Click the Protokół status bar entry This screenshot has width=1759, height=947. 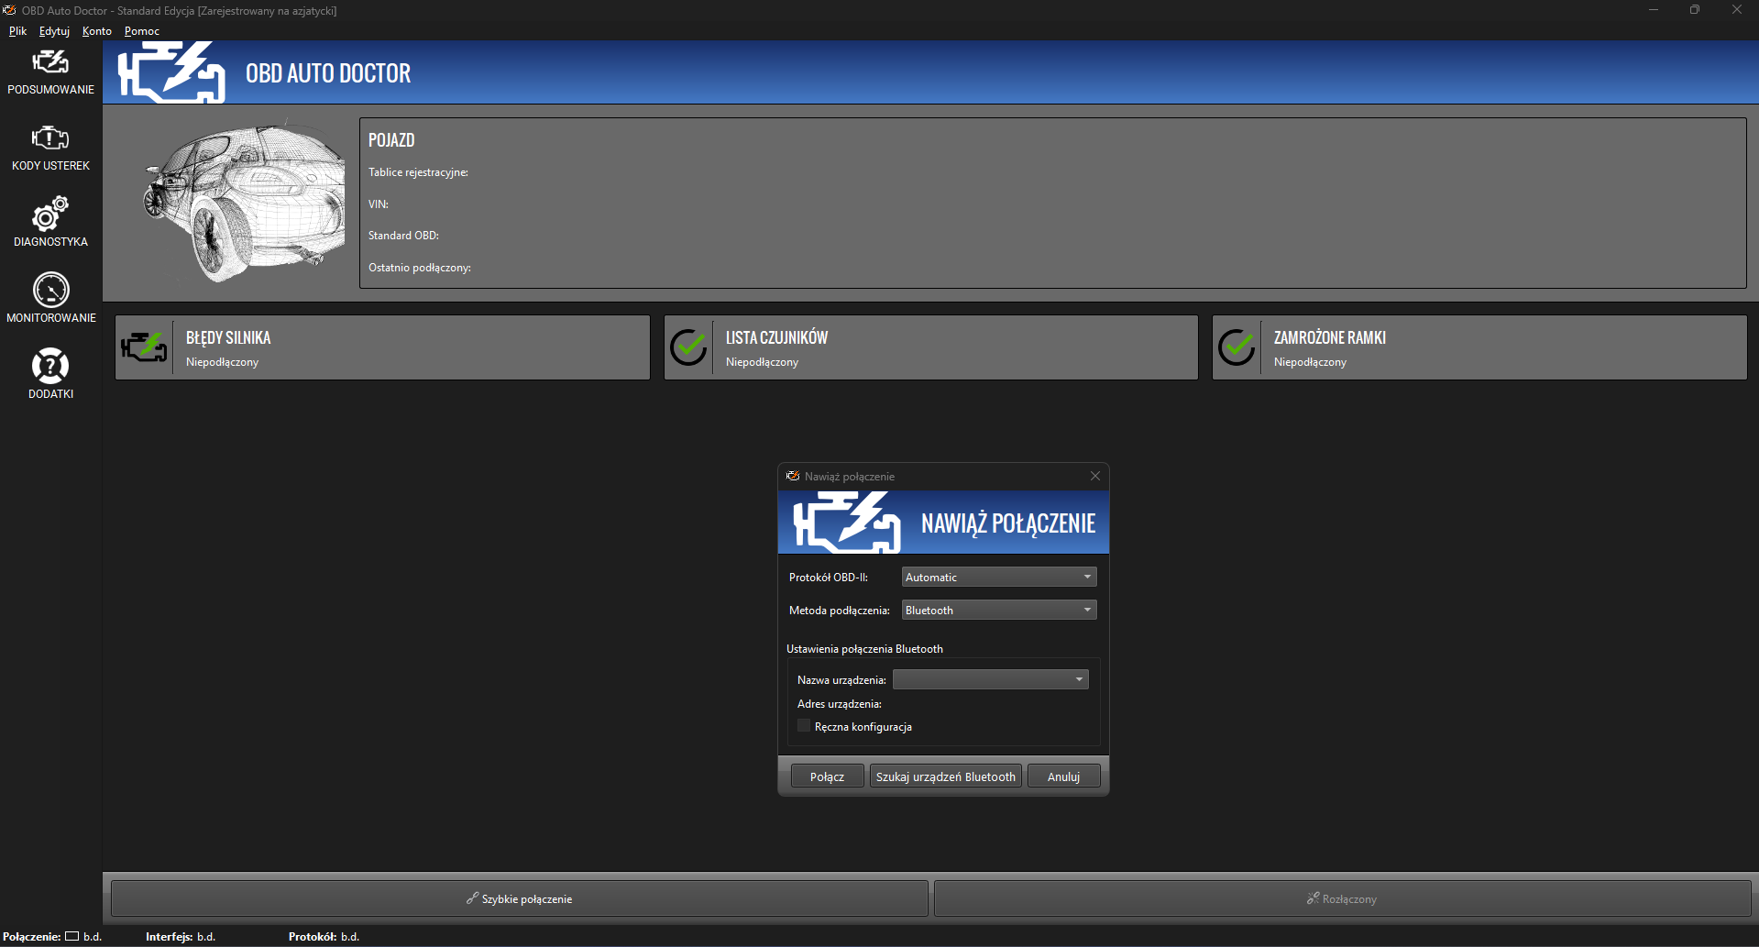324,937
